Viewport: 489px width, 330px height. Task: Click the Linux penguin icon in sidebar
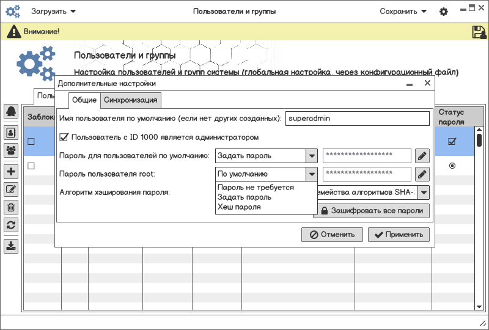[11, 111]
